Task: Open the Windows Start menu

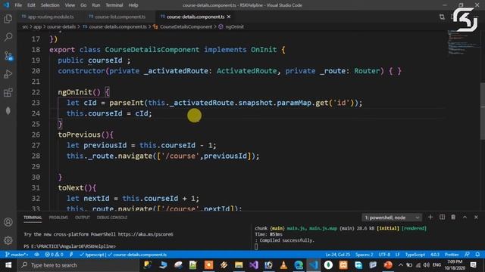Action: [x=8, y=265]
